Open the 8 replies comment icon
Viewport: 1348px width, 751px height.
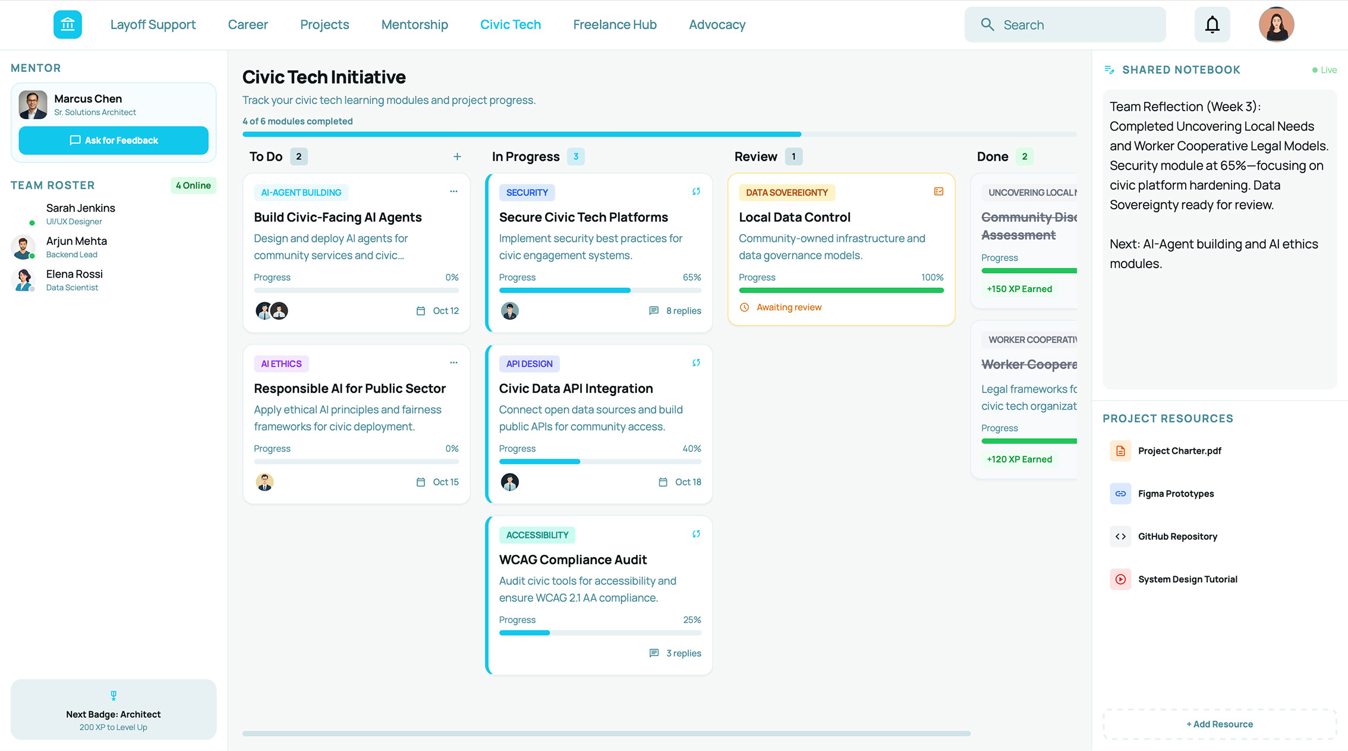click(655, 310)
